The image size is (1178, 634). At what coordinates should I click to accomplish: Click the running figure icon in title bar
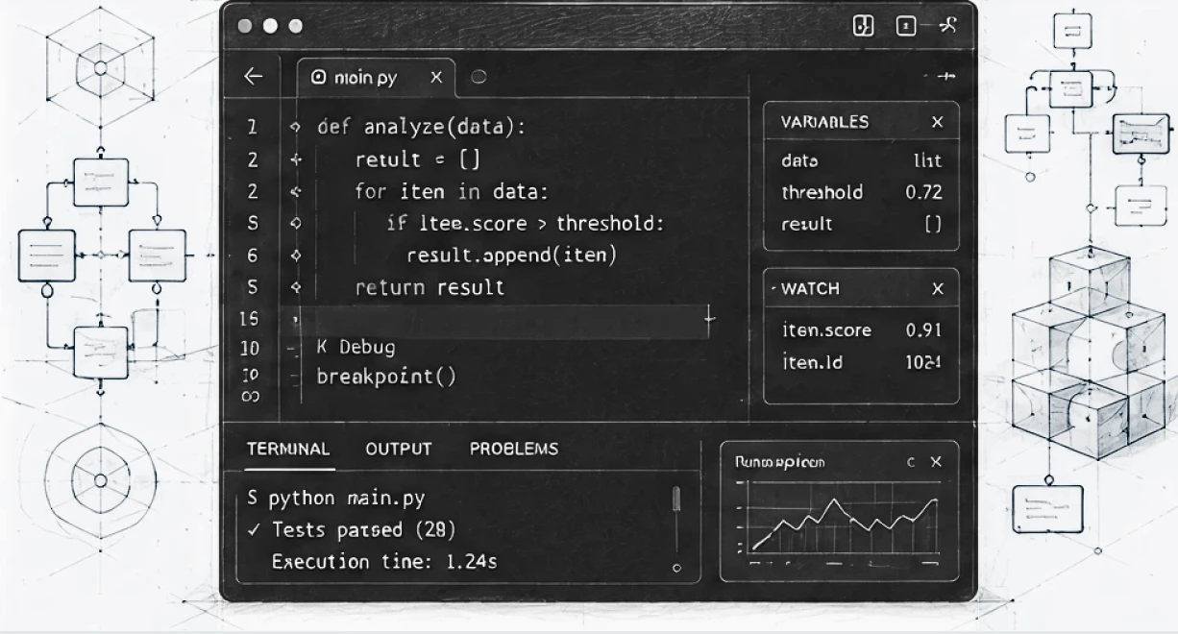click(x=947, y=25)
